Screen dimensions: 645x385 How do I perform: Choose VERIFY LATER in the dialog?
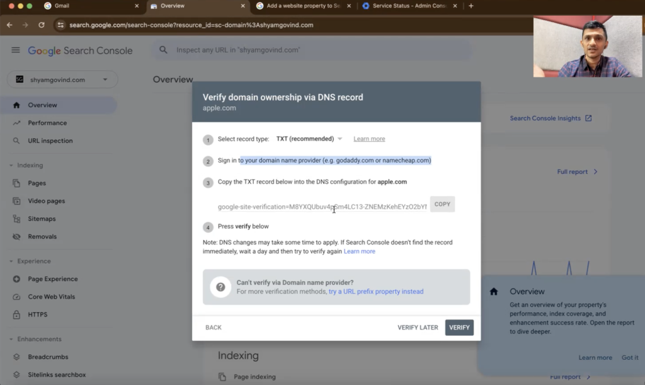click(x=418, y=328)
